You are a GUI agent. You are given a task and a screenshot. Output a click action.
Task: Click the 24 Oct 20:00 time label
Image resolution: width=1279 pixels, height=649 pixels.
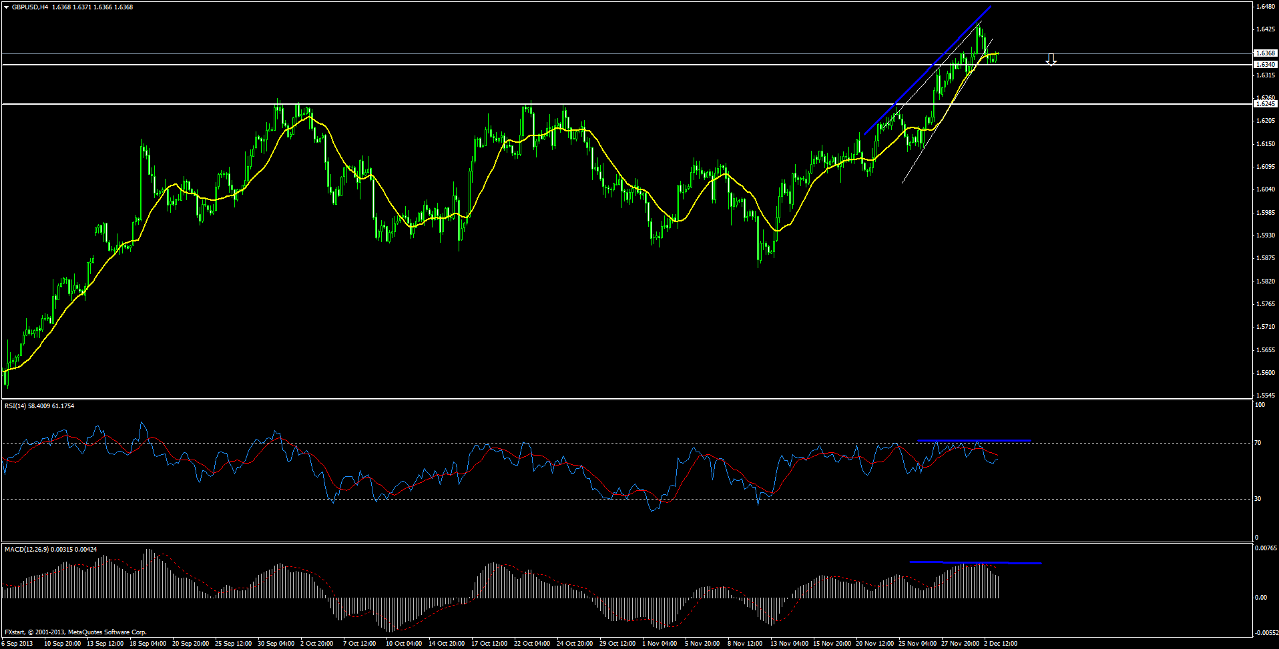tap(575, 644)
